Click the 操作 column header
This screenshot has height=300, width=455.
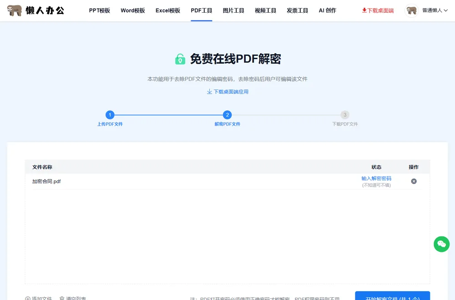click(414, 167)
